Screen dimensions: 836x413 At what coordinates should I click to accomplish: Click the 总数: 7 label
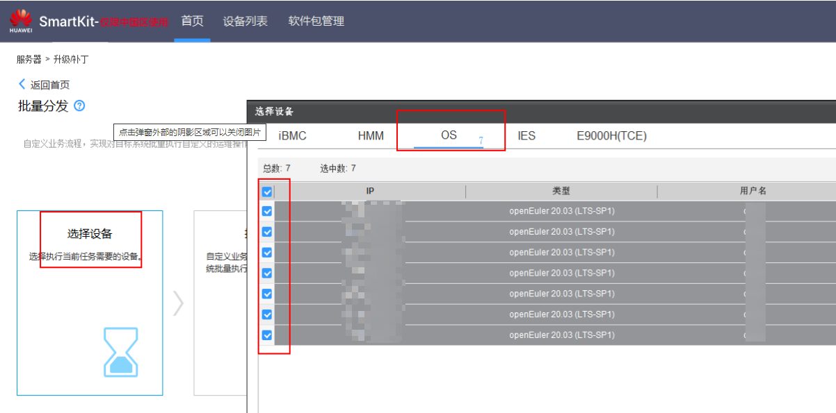pos(277,168)
